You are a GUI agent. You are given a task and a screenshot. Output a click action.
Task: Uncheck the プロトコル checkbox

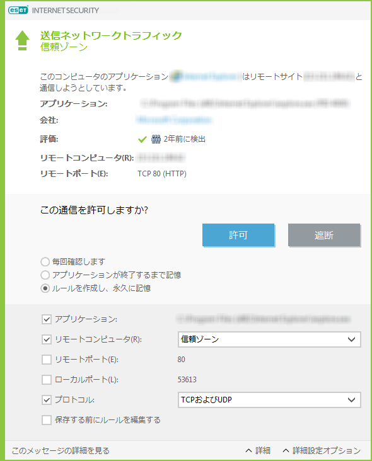coord(47,400)
